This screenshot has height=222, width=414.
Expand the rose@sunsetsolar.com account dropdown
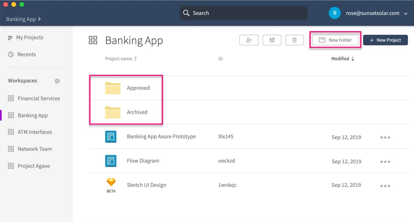click(x=406, y=13)
